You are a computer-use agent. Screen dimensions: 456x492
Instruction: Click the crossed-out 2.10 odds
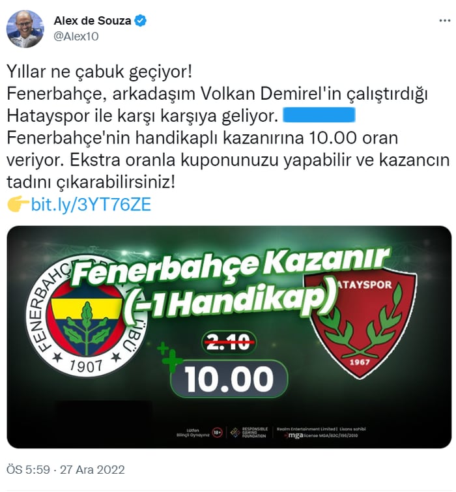pos(228,341)
